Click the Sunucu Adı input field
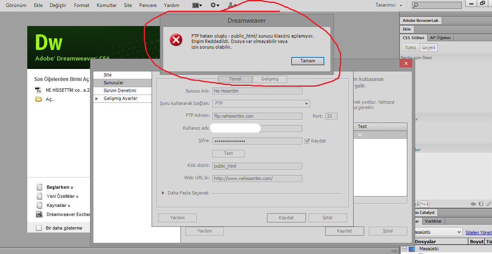Viewport: 492px width, 254px height. pyautogui.click(x=257, y=91)
